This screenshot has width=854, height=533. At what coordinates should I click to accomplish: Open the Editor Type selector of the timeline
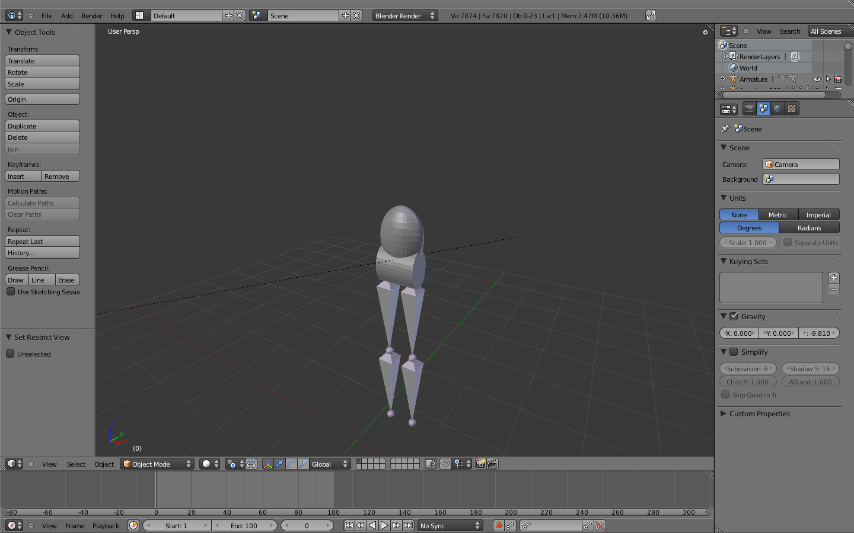click(12, 526)
